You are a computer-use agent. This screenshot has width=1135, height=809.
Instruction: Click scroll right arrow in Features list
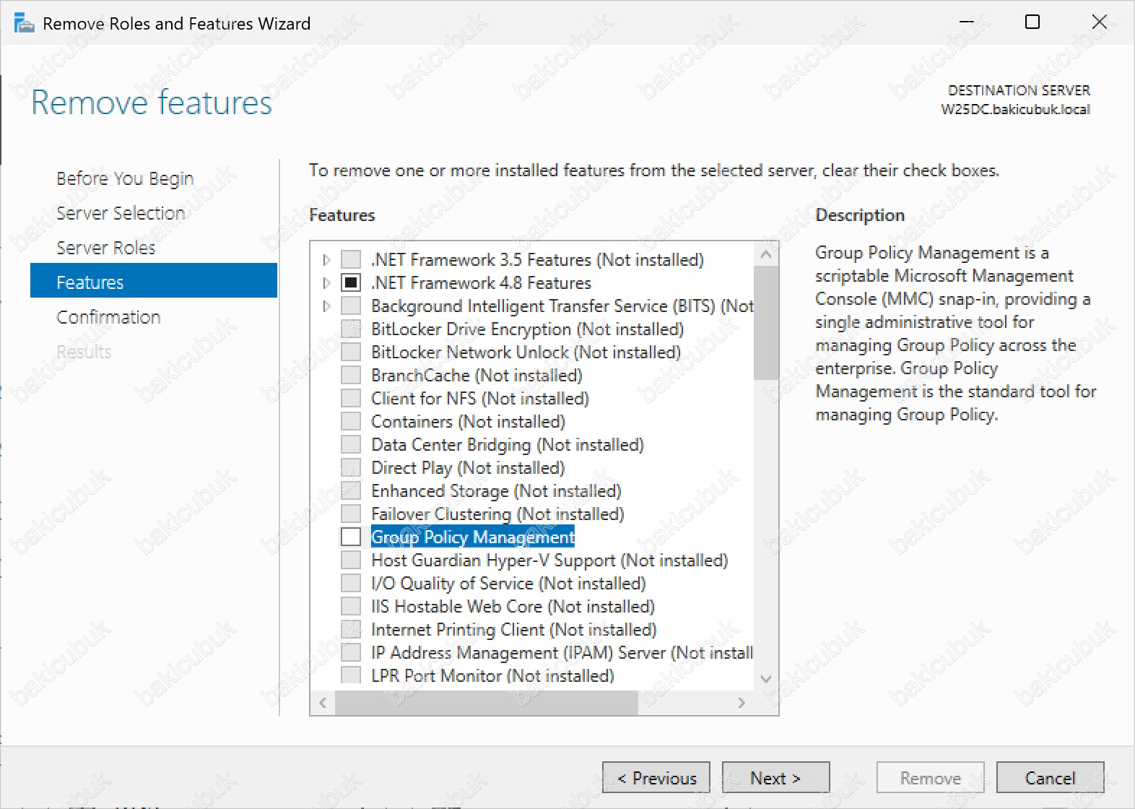tap(742, 703)
